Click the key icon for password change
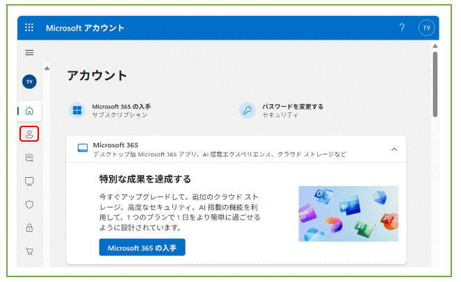 click(x=247, y=110)
